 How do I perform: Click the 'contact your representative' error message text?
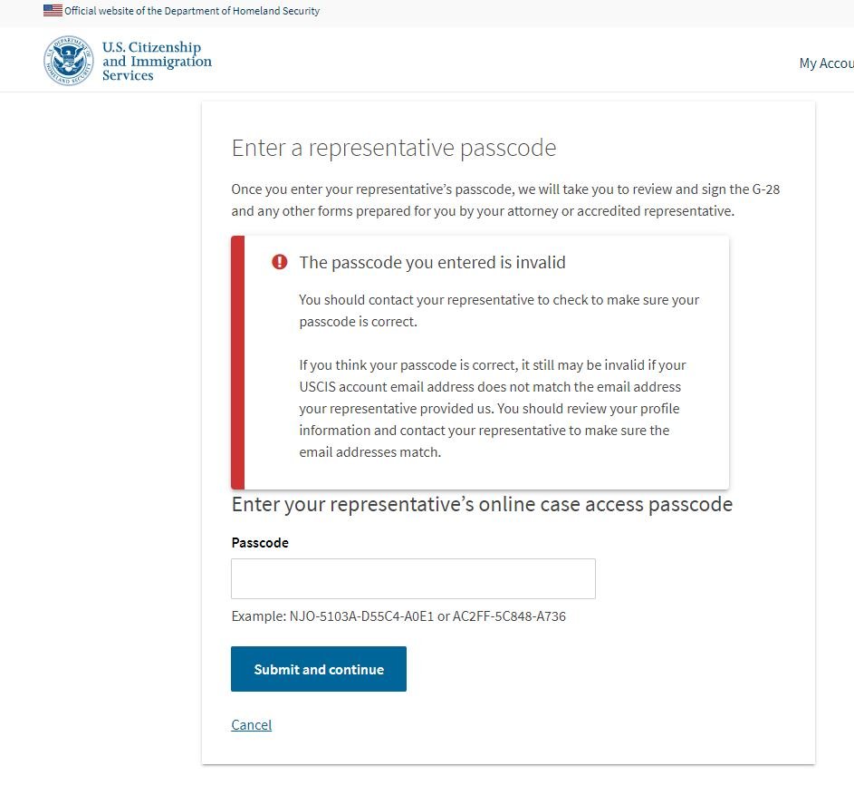[499, 311]
